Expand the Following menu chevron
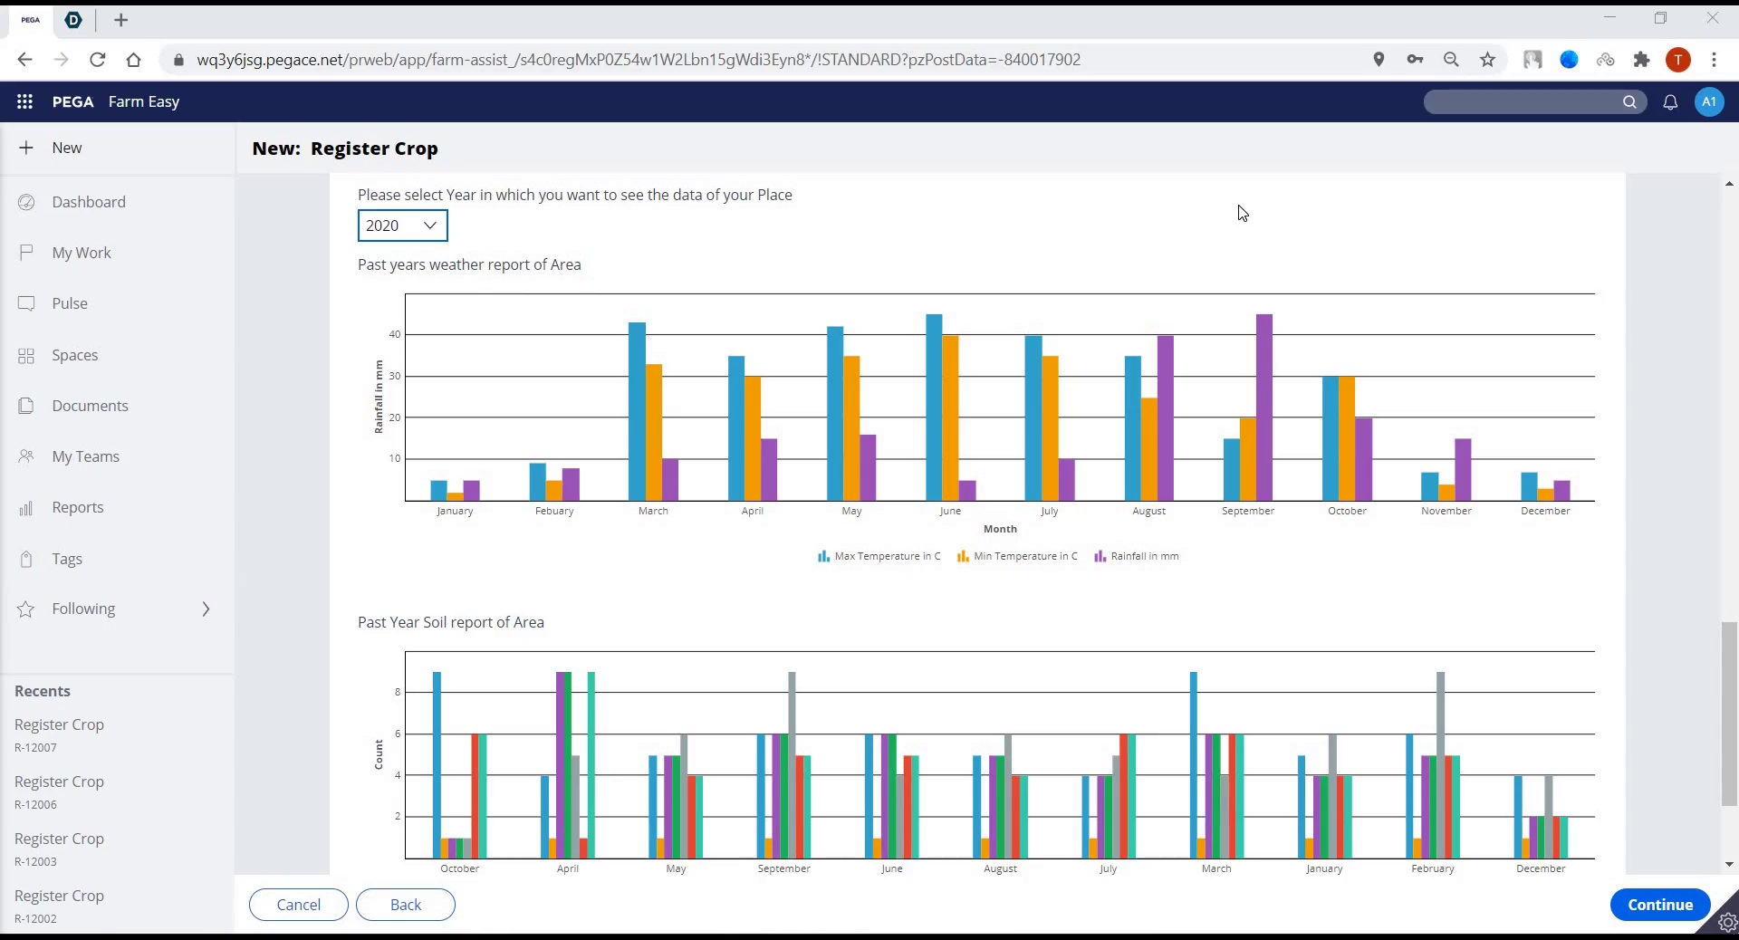This screenshot has width=1739, height=940. click(206, 609)
